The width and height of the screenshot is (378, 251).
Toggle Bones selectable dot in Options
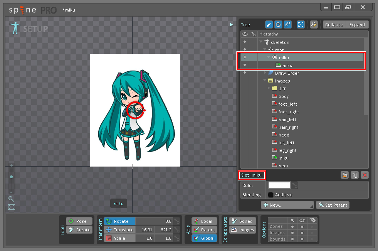coord(292,227)
